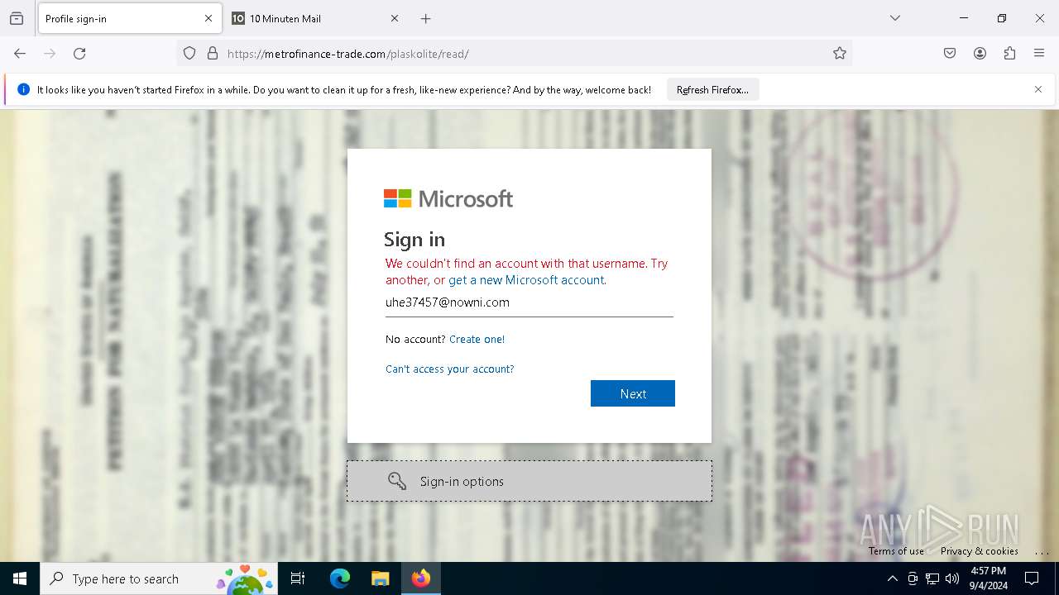Click the key icon in Sign-in options

pos(397,481)
